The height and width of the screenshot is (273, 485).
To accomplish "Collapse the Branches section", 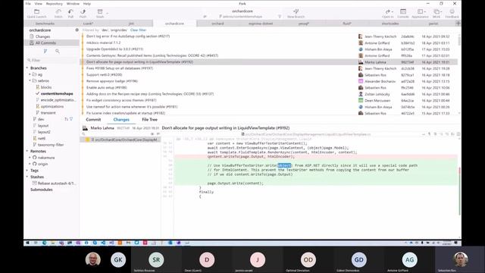I will (27, 67).
